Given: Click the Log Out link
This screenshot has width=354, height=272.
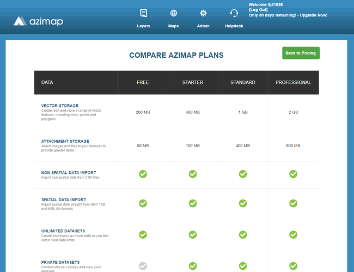Looking at the screenshot, I should point(258,10).
